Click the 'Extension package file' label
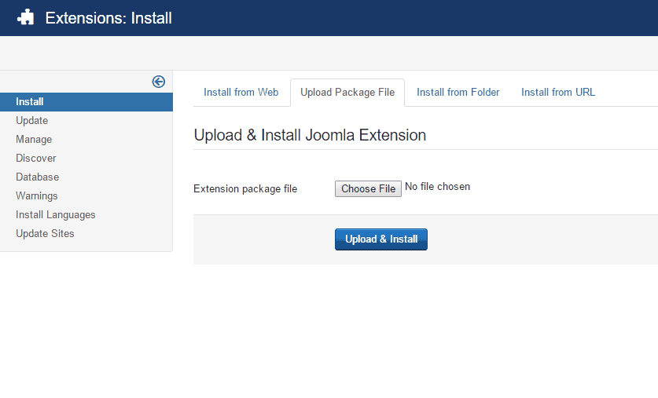Viewport: 658px width, 398px height. [x=245, y=188]
